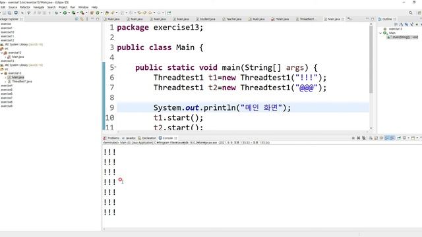The image size is (422, 237).
Task: Click line 10 t1.start() code
Action: 178,118
